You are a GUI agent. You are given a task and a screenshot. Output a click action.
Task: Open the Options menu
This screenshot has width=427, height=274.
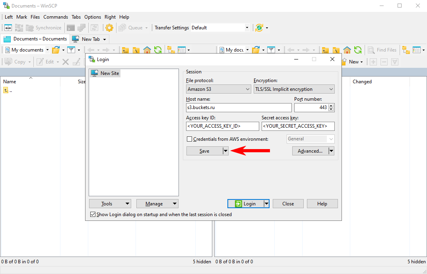pyautogui.click(x=93, y=17)
